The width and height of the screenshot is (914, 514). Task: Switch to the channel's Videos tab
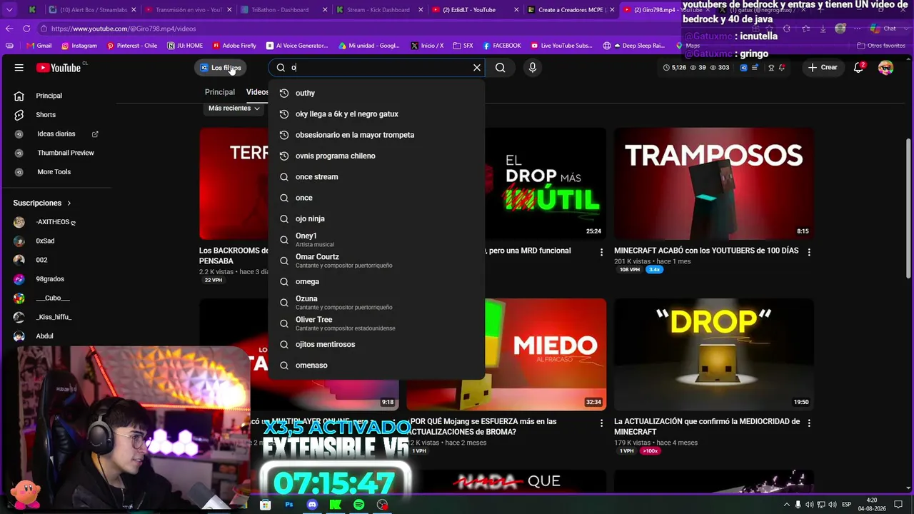click(x=257, y=92)
